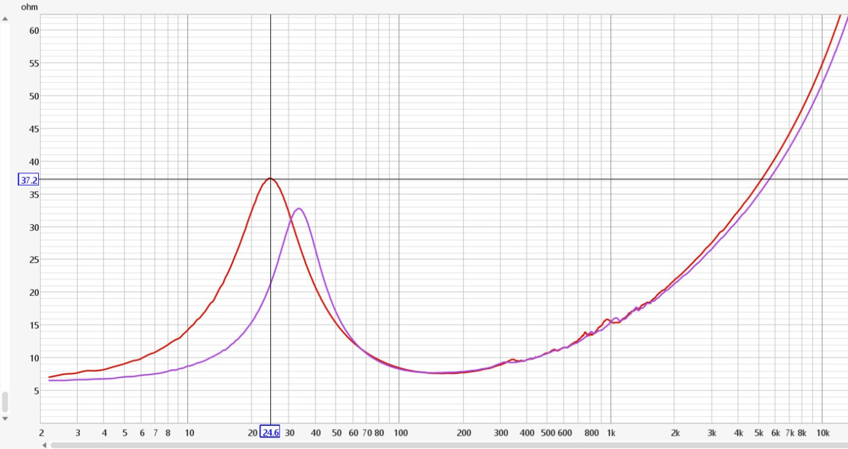848x449 pixels.
Task: Click the 2k frequency axis label
Action: coord(675,433)
